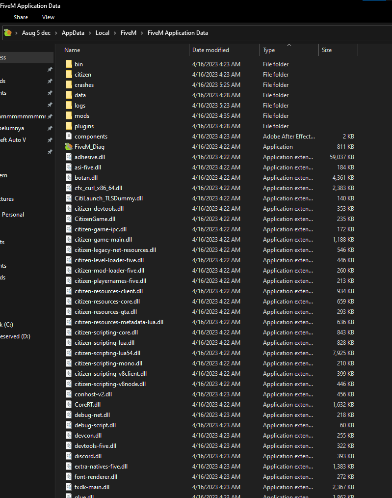This screenshot has height=498, width=392.
Task: Select citizen-mod-loader-five.dll file name
Action: point(109,271)
